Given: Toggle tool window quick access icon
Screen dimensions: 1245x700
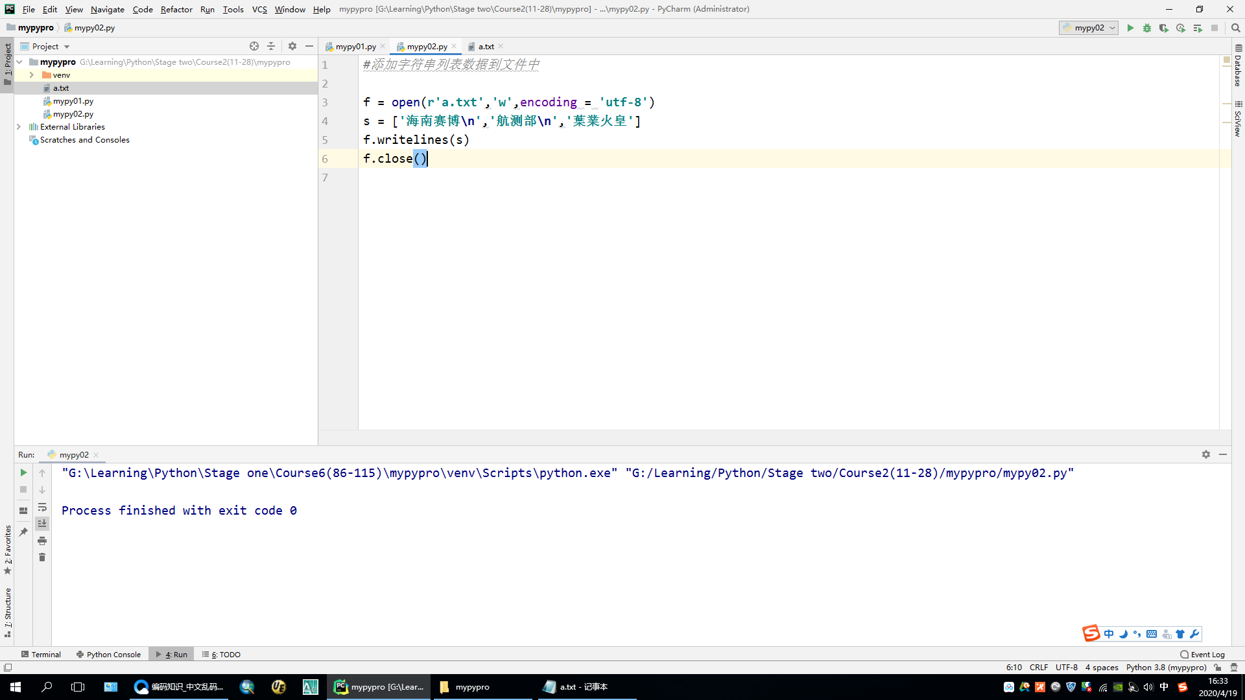Looking at the screenshot, I should 8,667.
